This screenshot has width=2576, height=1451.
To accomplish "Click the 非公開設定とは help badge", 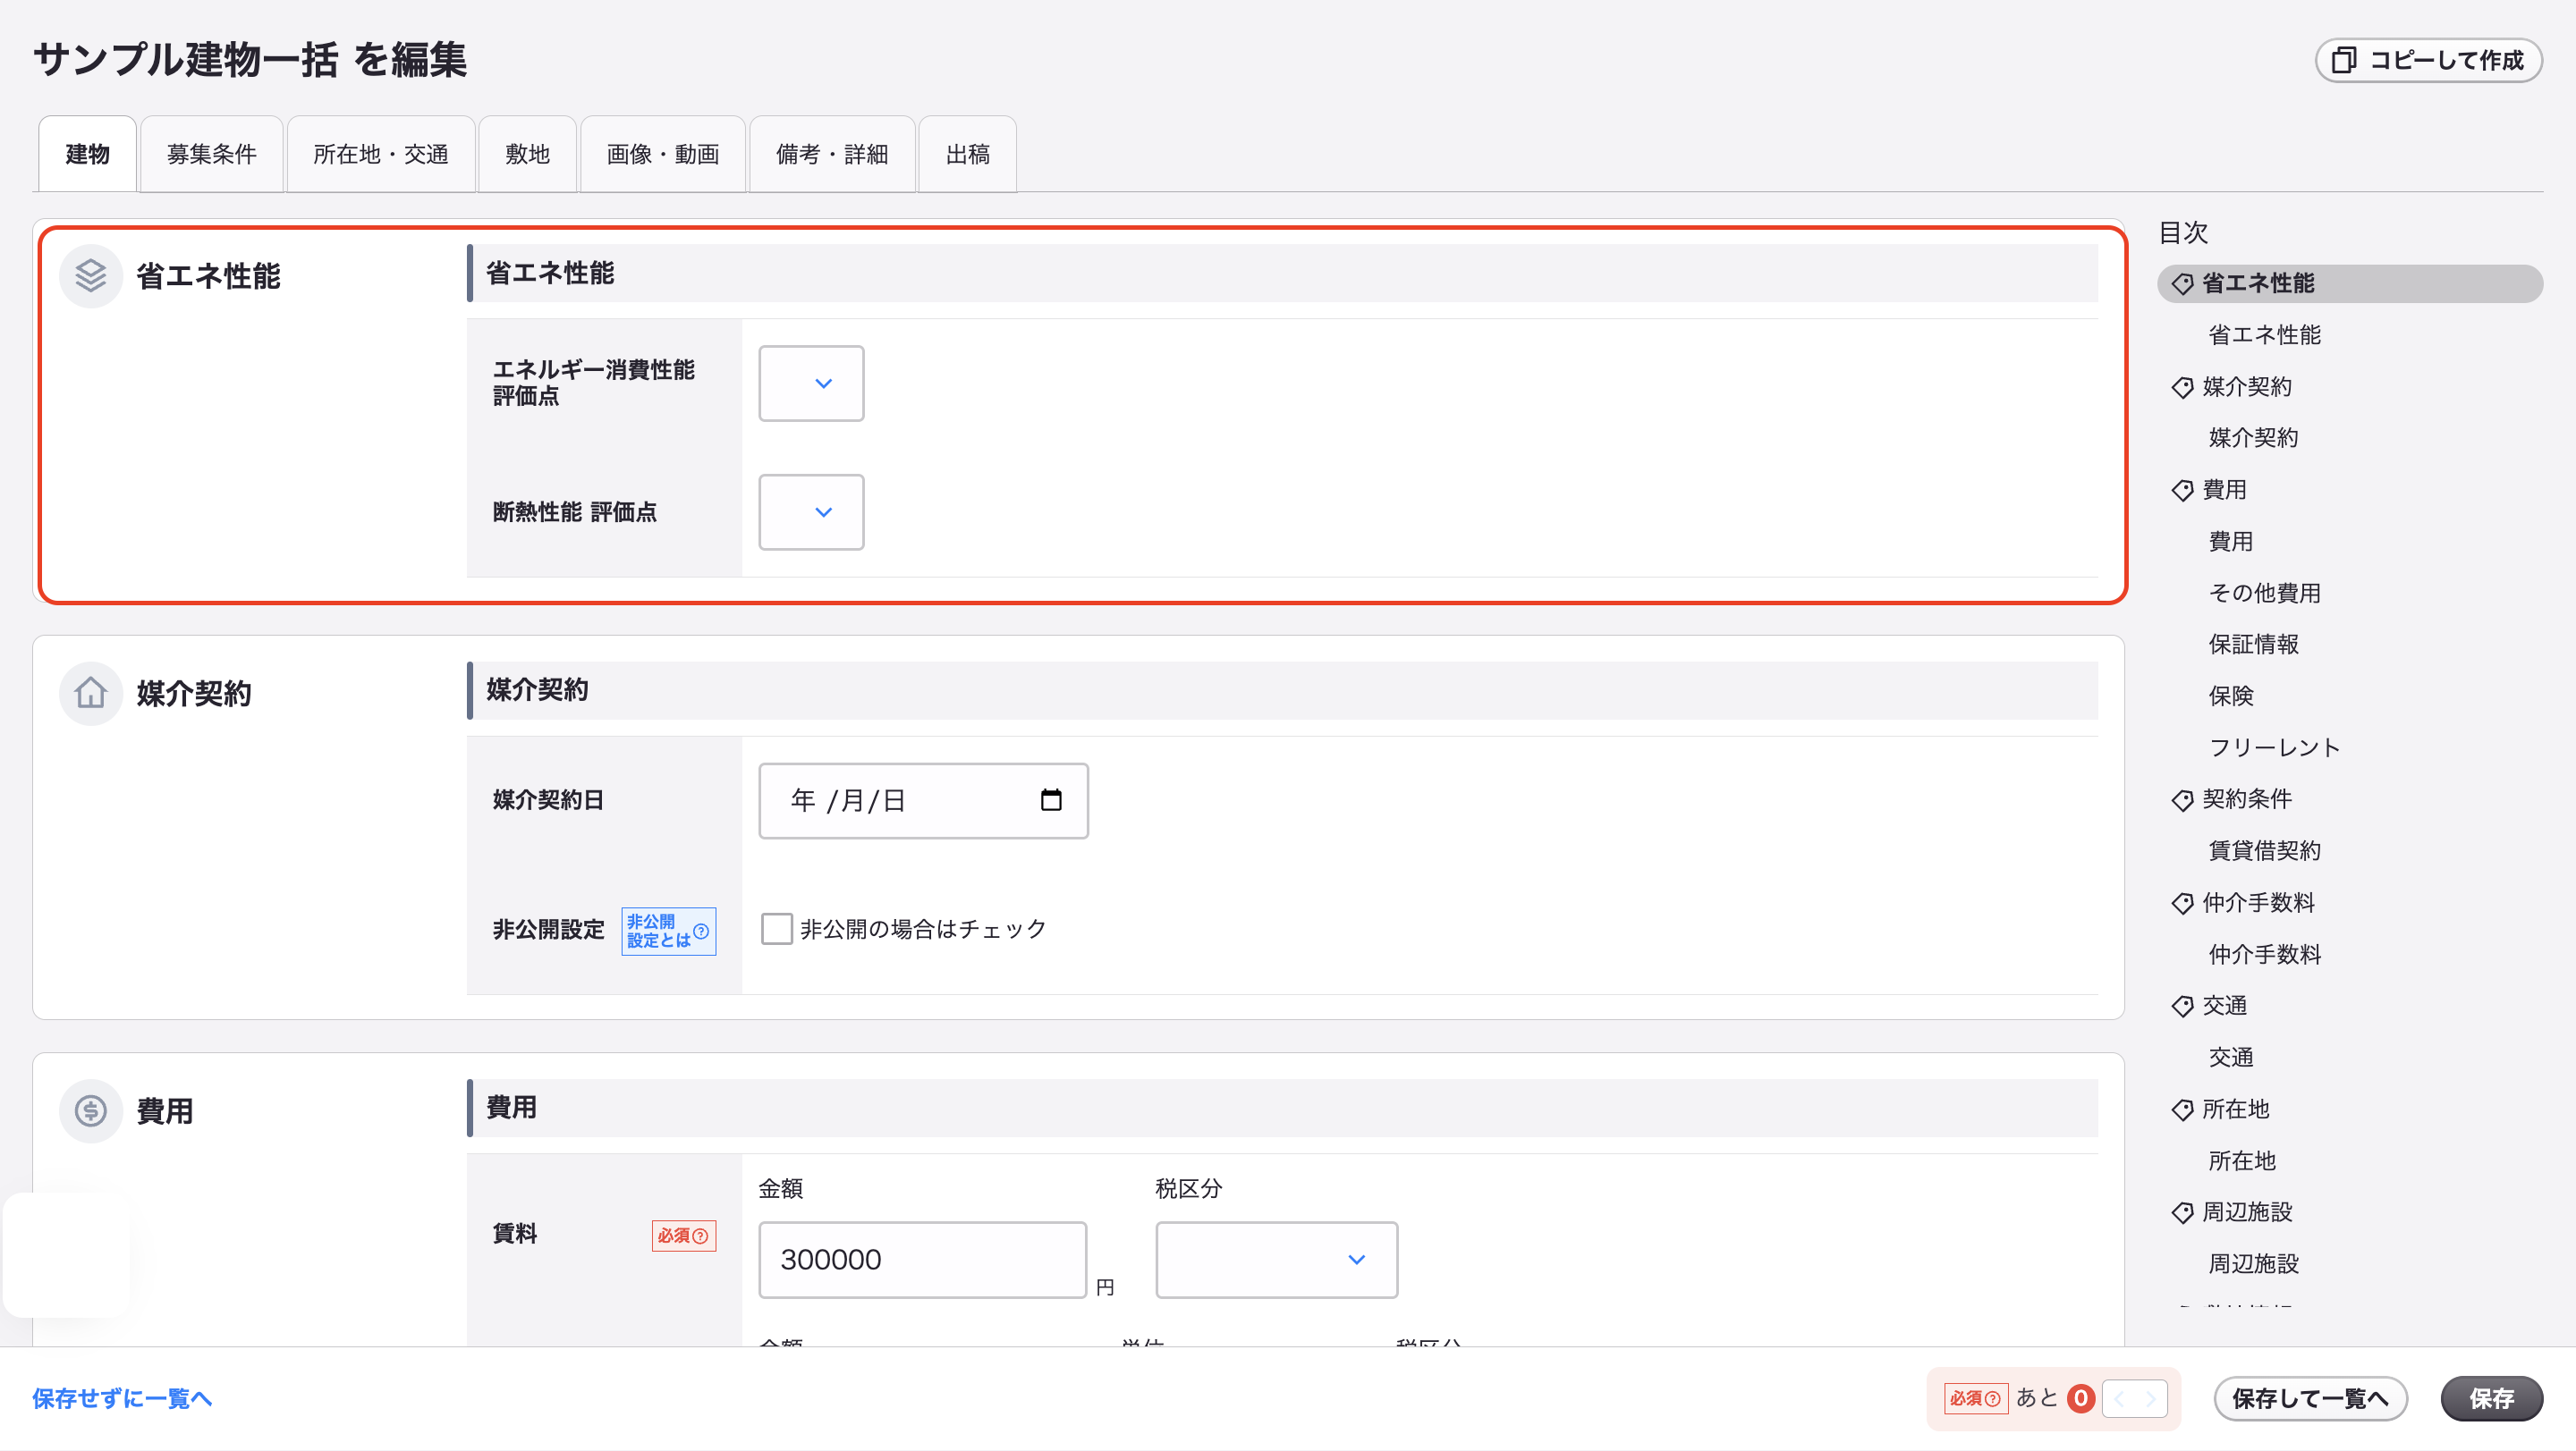I will [x=668, y=931].
